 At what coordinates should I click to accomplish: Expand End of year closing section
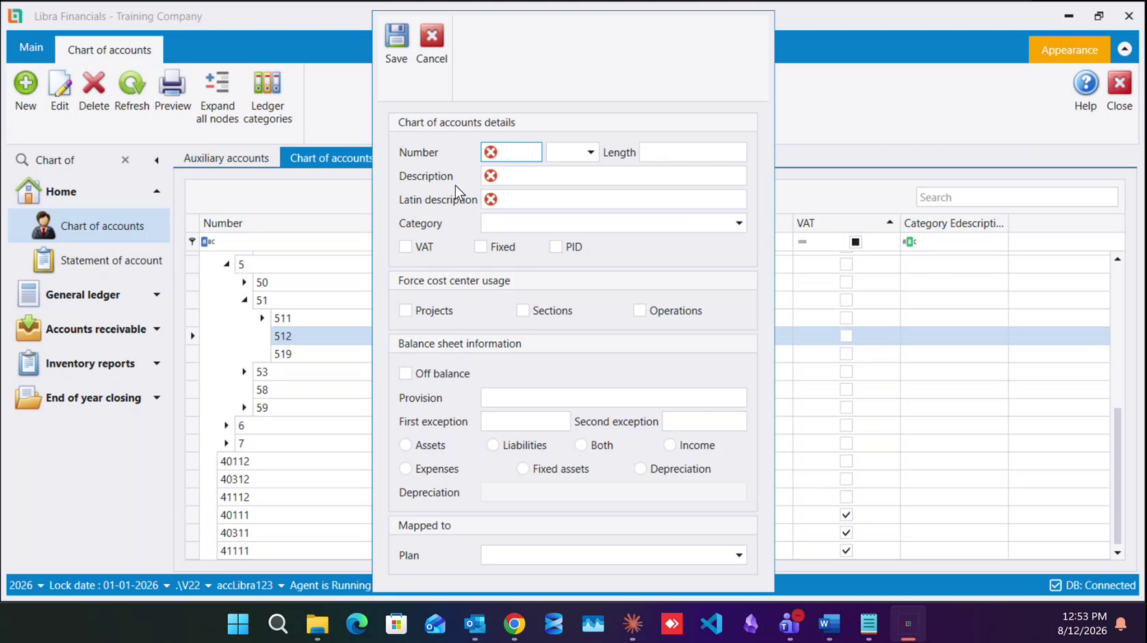157,398
